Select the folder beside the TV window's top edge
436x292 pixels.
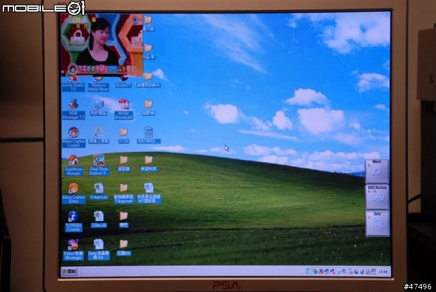pos(149,23)
